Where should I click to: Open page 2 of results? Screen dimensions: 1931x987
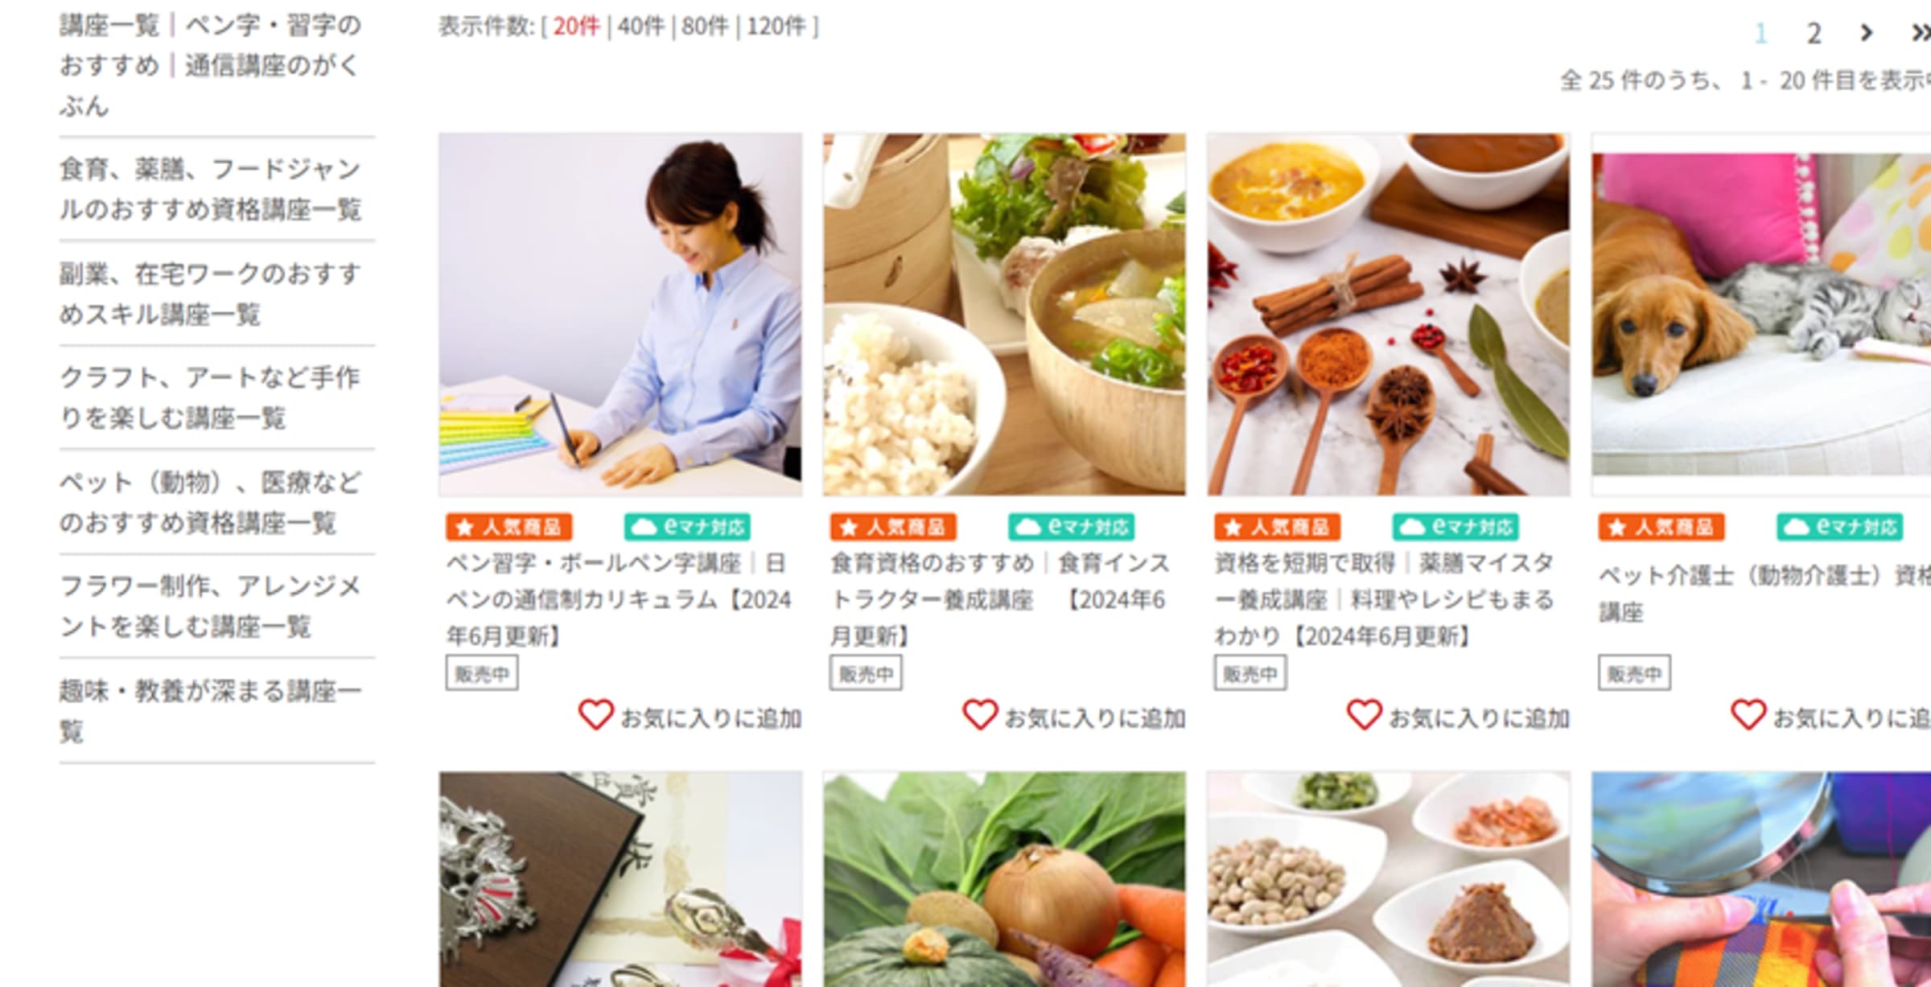(x=1814, y=33)
